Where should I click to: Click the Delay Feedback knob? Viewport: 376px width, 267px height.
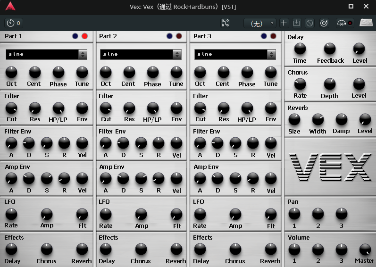pyautogui.click(x=330, y=49)
